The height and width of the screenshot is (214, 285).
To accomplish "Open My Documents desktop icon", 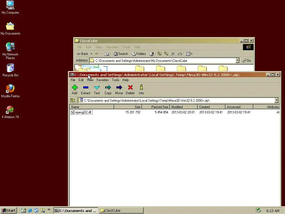I will point(10,29).
